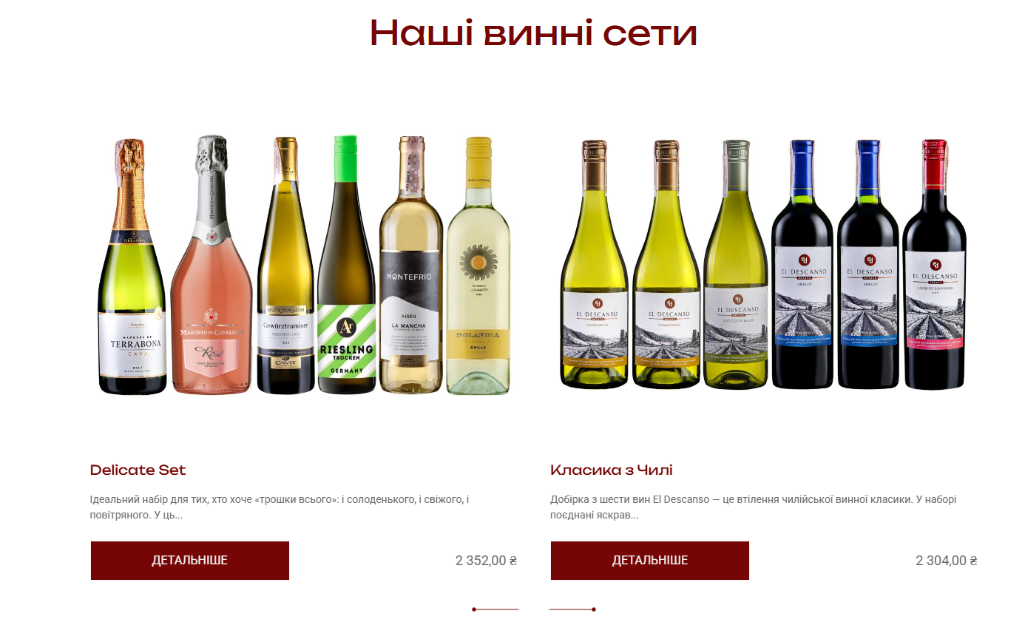Go to next slide using right carousel line
This screenshot has height=625, width=1025.
coord(572,609)
